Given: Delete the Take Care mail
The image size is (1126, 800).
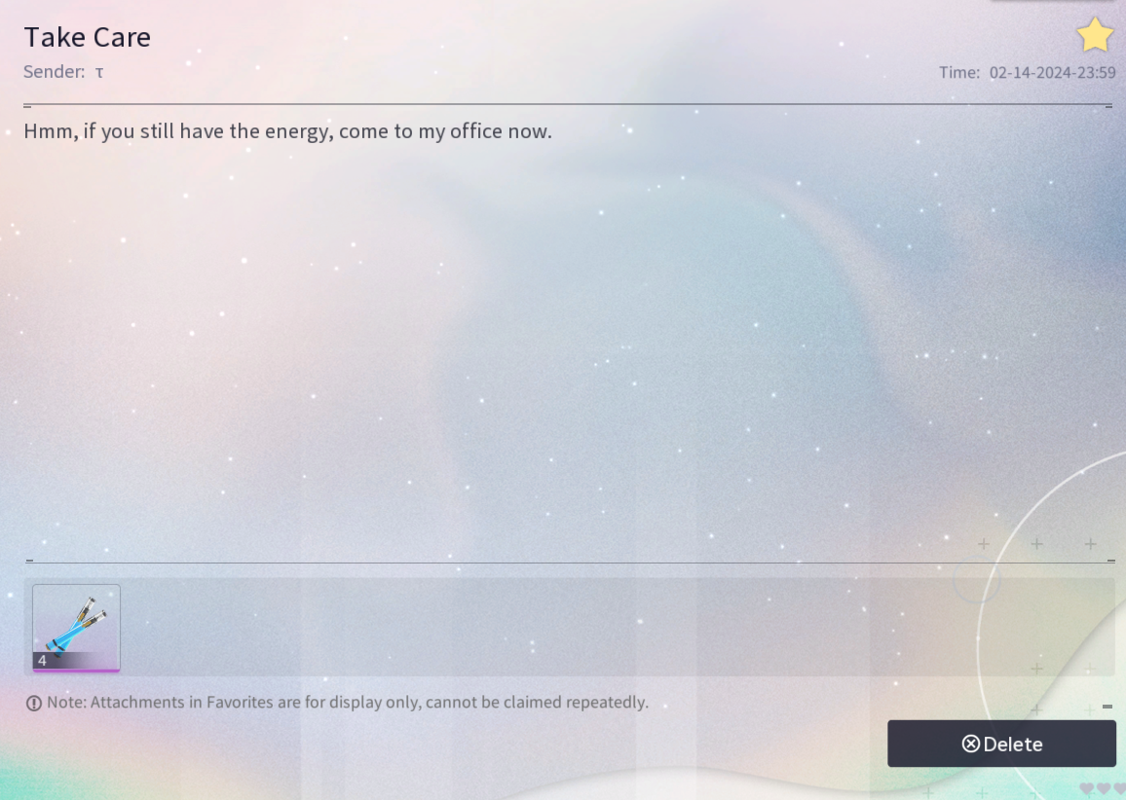Looking at the screenshot, I should coord(1001,744).
